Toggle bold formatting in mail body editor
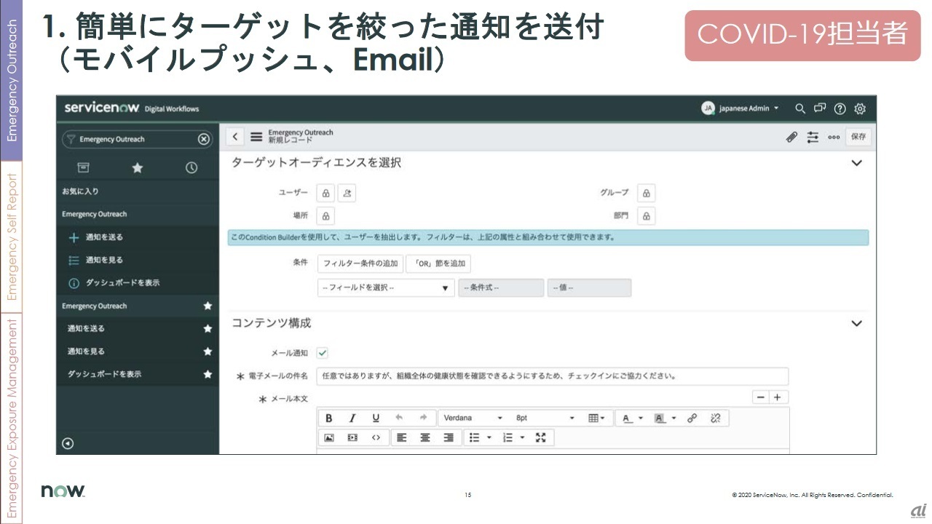Image resolution: width=932 pixels, height=524 pixels. 329,418
